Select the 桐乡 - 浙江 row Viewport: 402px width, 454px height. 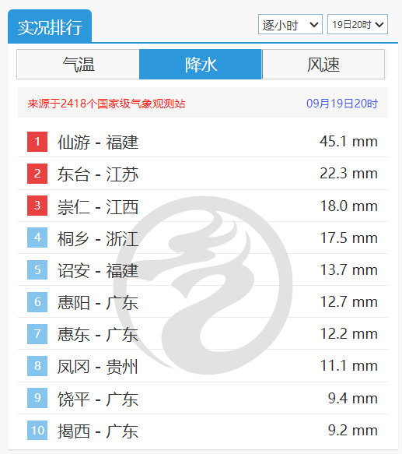click(203, 238)
